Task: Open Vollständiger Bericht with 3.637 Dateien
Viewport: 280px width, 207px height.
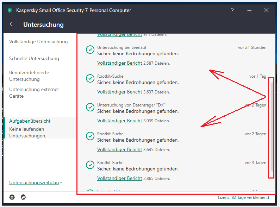Action: tap(119, 92)
